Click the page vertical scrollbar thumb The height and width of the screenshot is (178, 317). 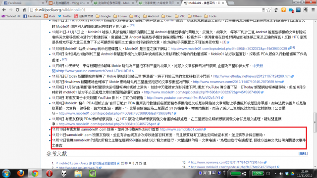[x=315, y=122]
